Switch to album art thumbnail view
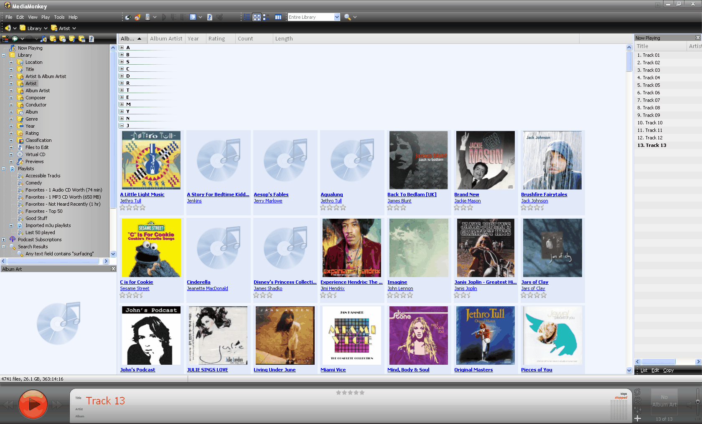702x424 pixels. coord(257,17)
